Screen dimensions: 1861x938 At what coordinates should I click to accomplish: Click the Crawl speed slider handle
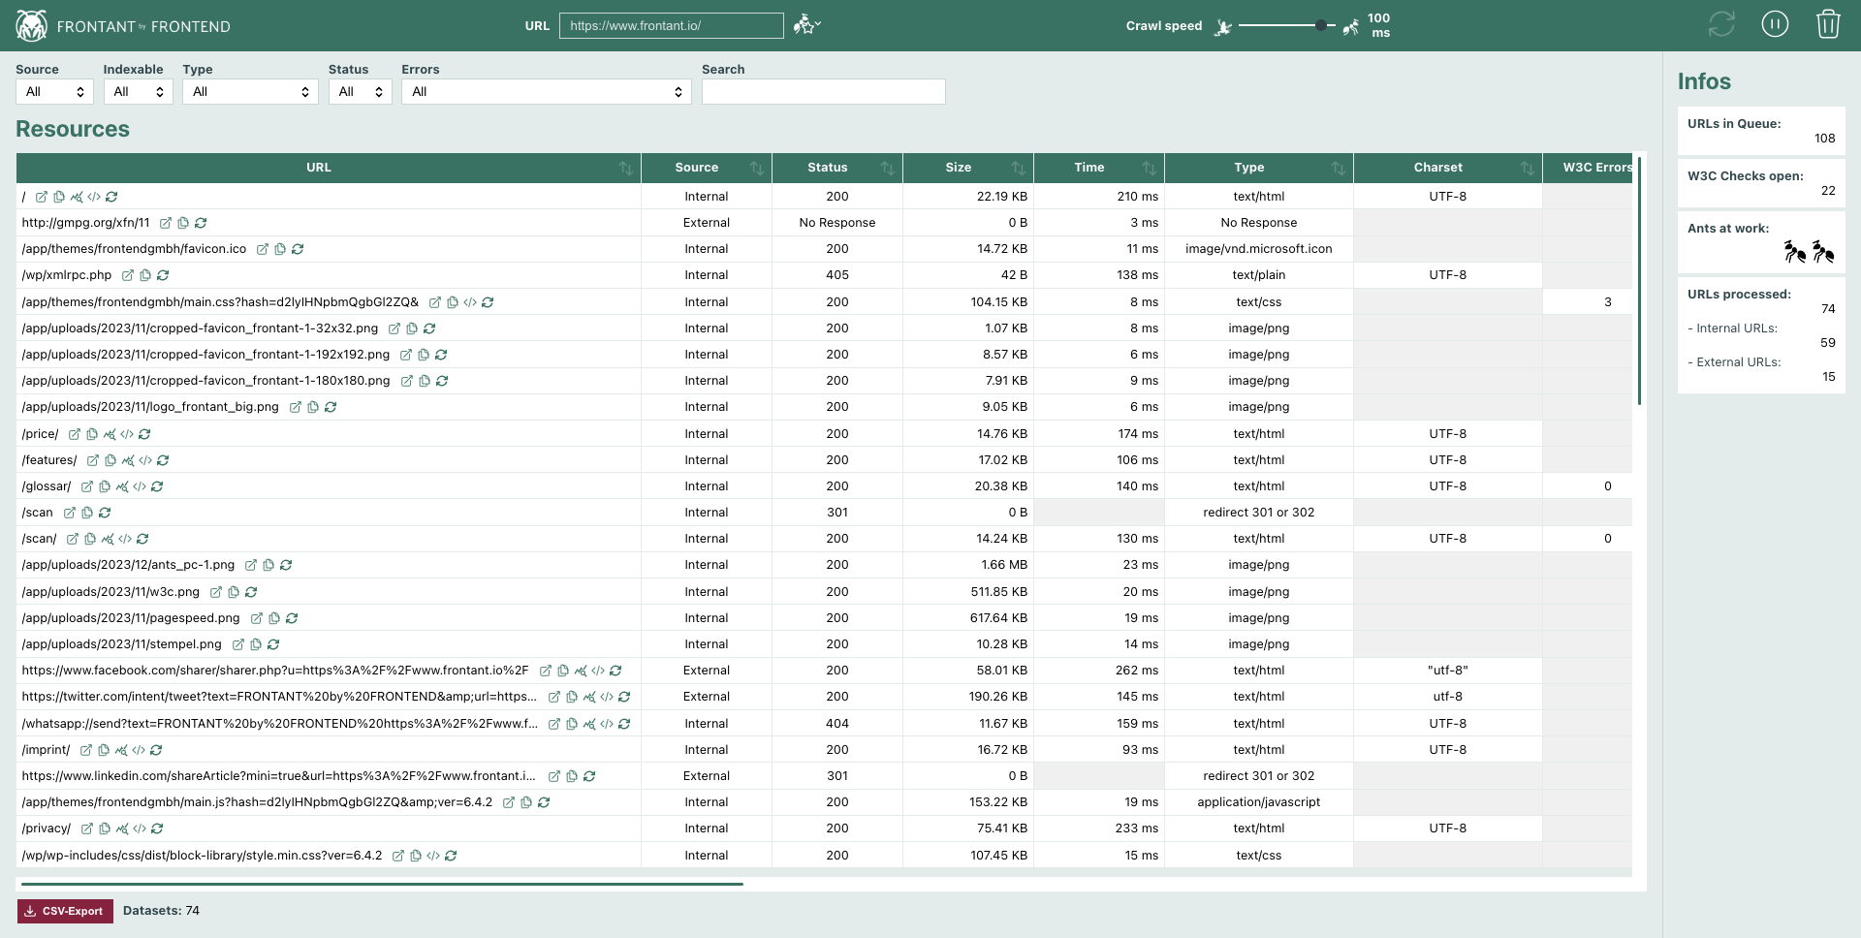pos(1320,25)
